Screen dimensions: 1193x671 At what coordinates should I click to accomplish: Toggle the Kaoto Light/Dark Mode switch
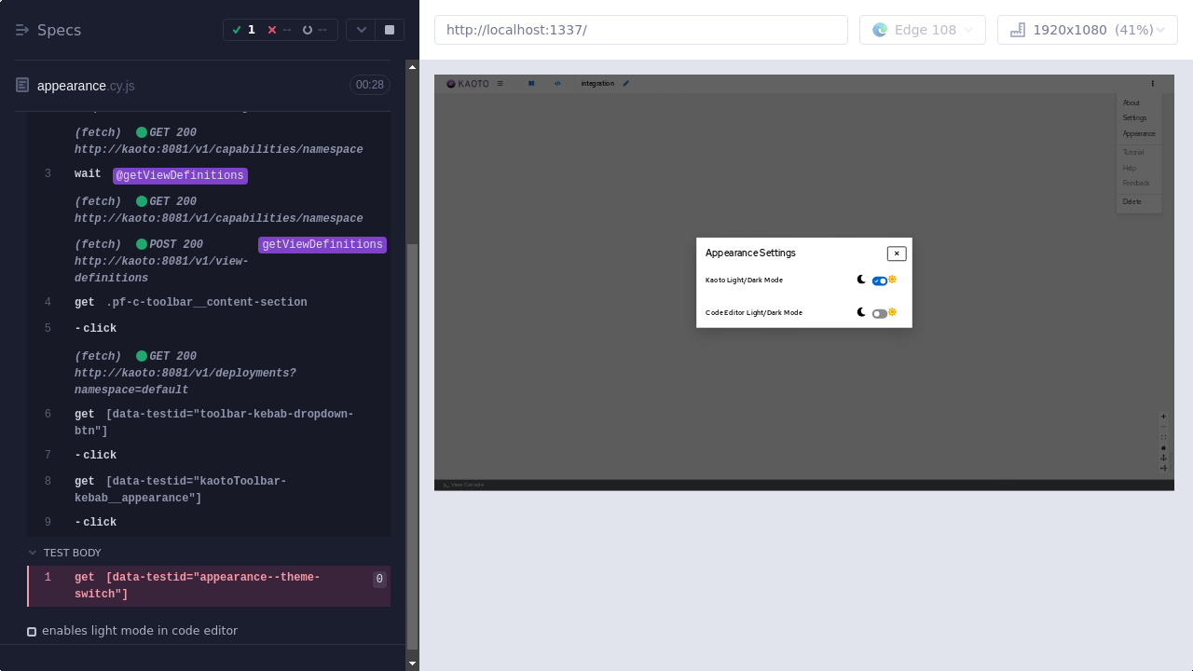879,280
